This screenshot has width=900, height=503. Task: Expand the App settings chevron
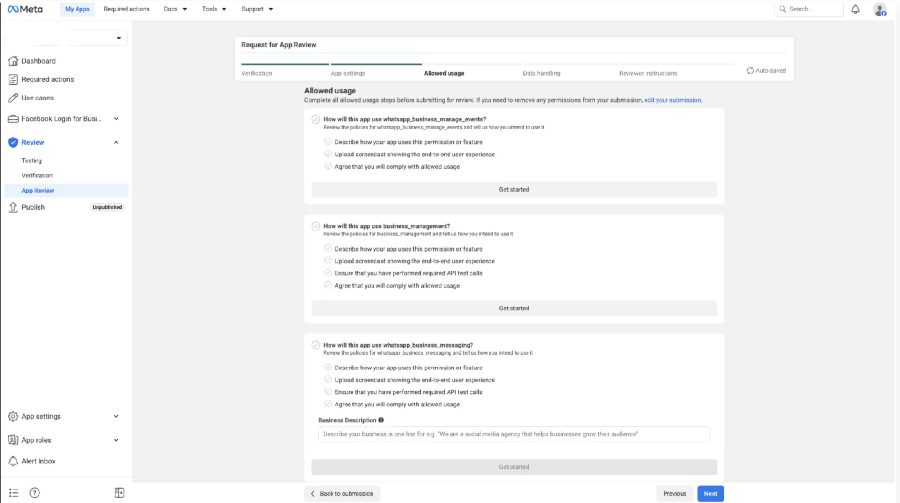point(116,416)
